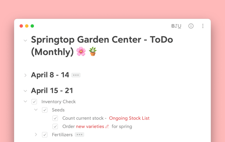Collapse the April 15 - 21 section

point(25,91)
